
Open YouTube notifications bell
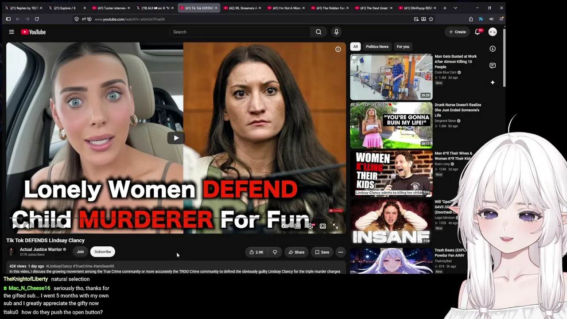tap(478, 32)
